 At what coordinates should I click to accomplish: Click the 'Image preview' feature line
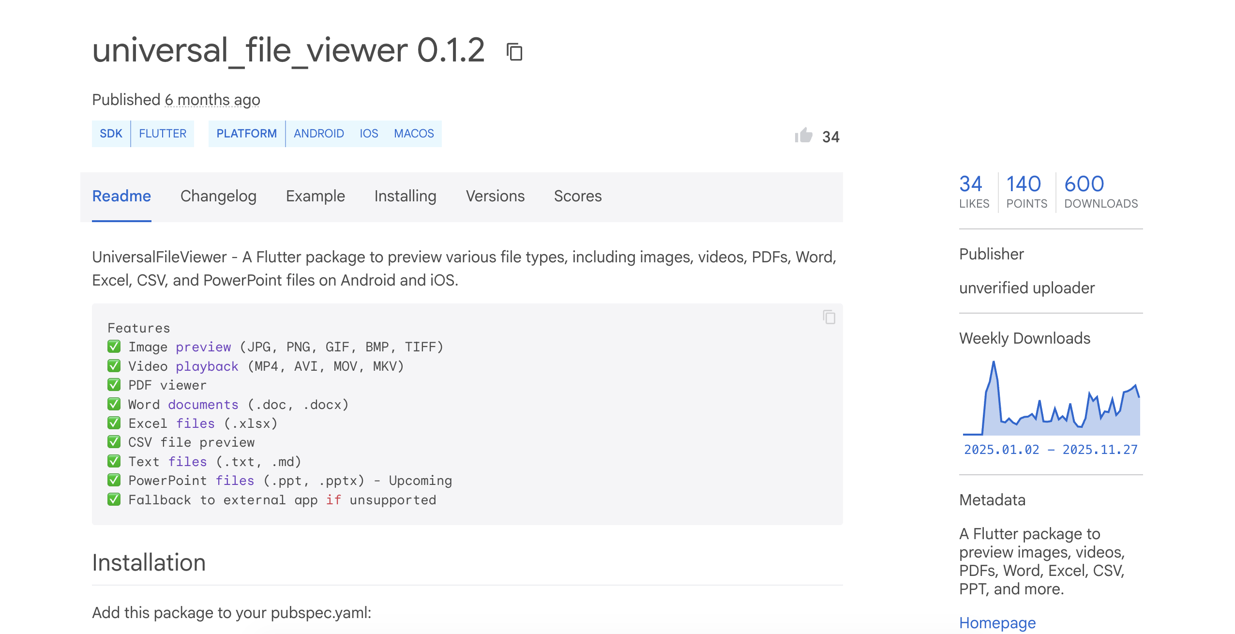coord(275,347)
